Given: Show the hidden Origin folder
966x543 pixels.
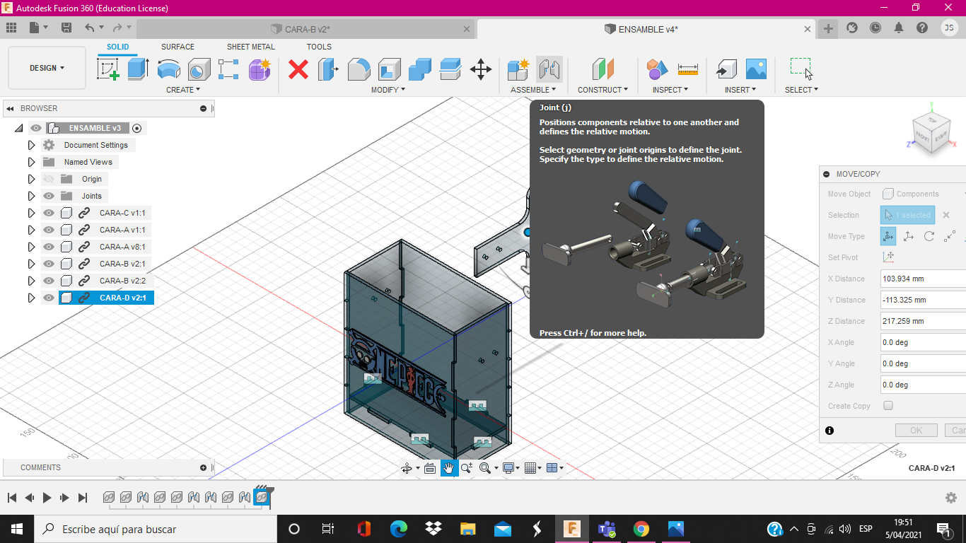Looking at the screenshot, I should [48, 179].
